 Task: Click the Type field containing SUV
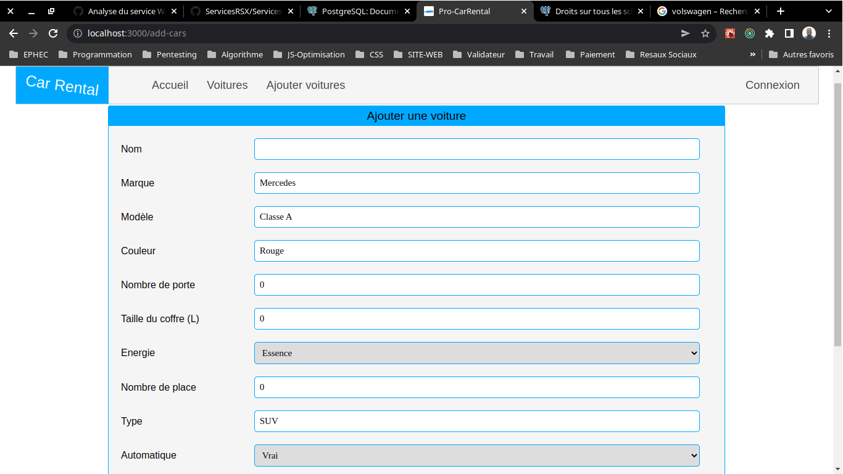(x=477, y=421)
